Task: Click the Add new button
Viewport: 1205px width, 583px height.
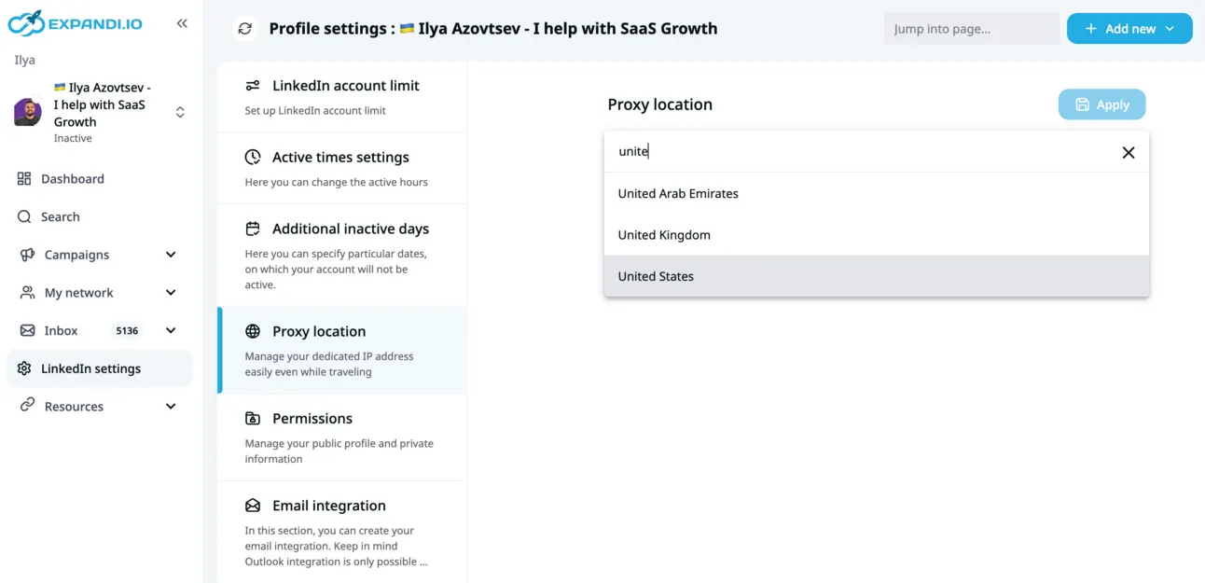Action: point(1129,29)
